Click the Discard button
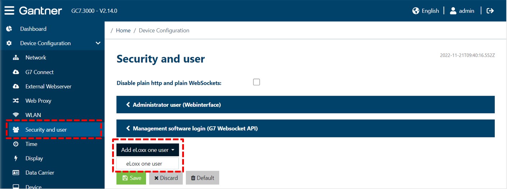 tap(166, 178)
